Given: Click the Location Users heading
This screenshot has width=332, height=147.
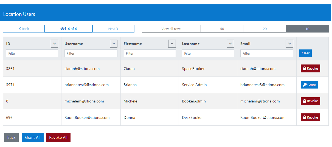Looking at the screenshot, I should [x=19, y=14].
